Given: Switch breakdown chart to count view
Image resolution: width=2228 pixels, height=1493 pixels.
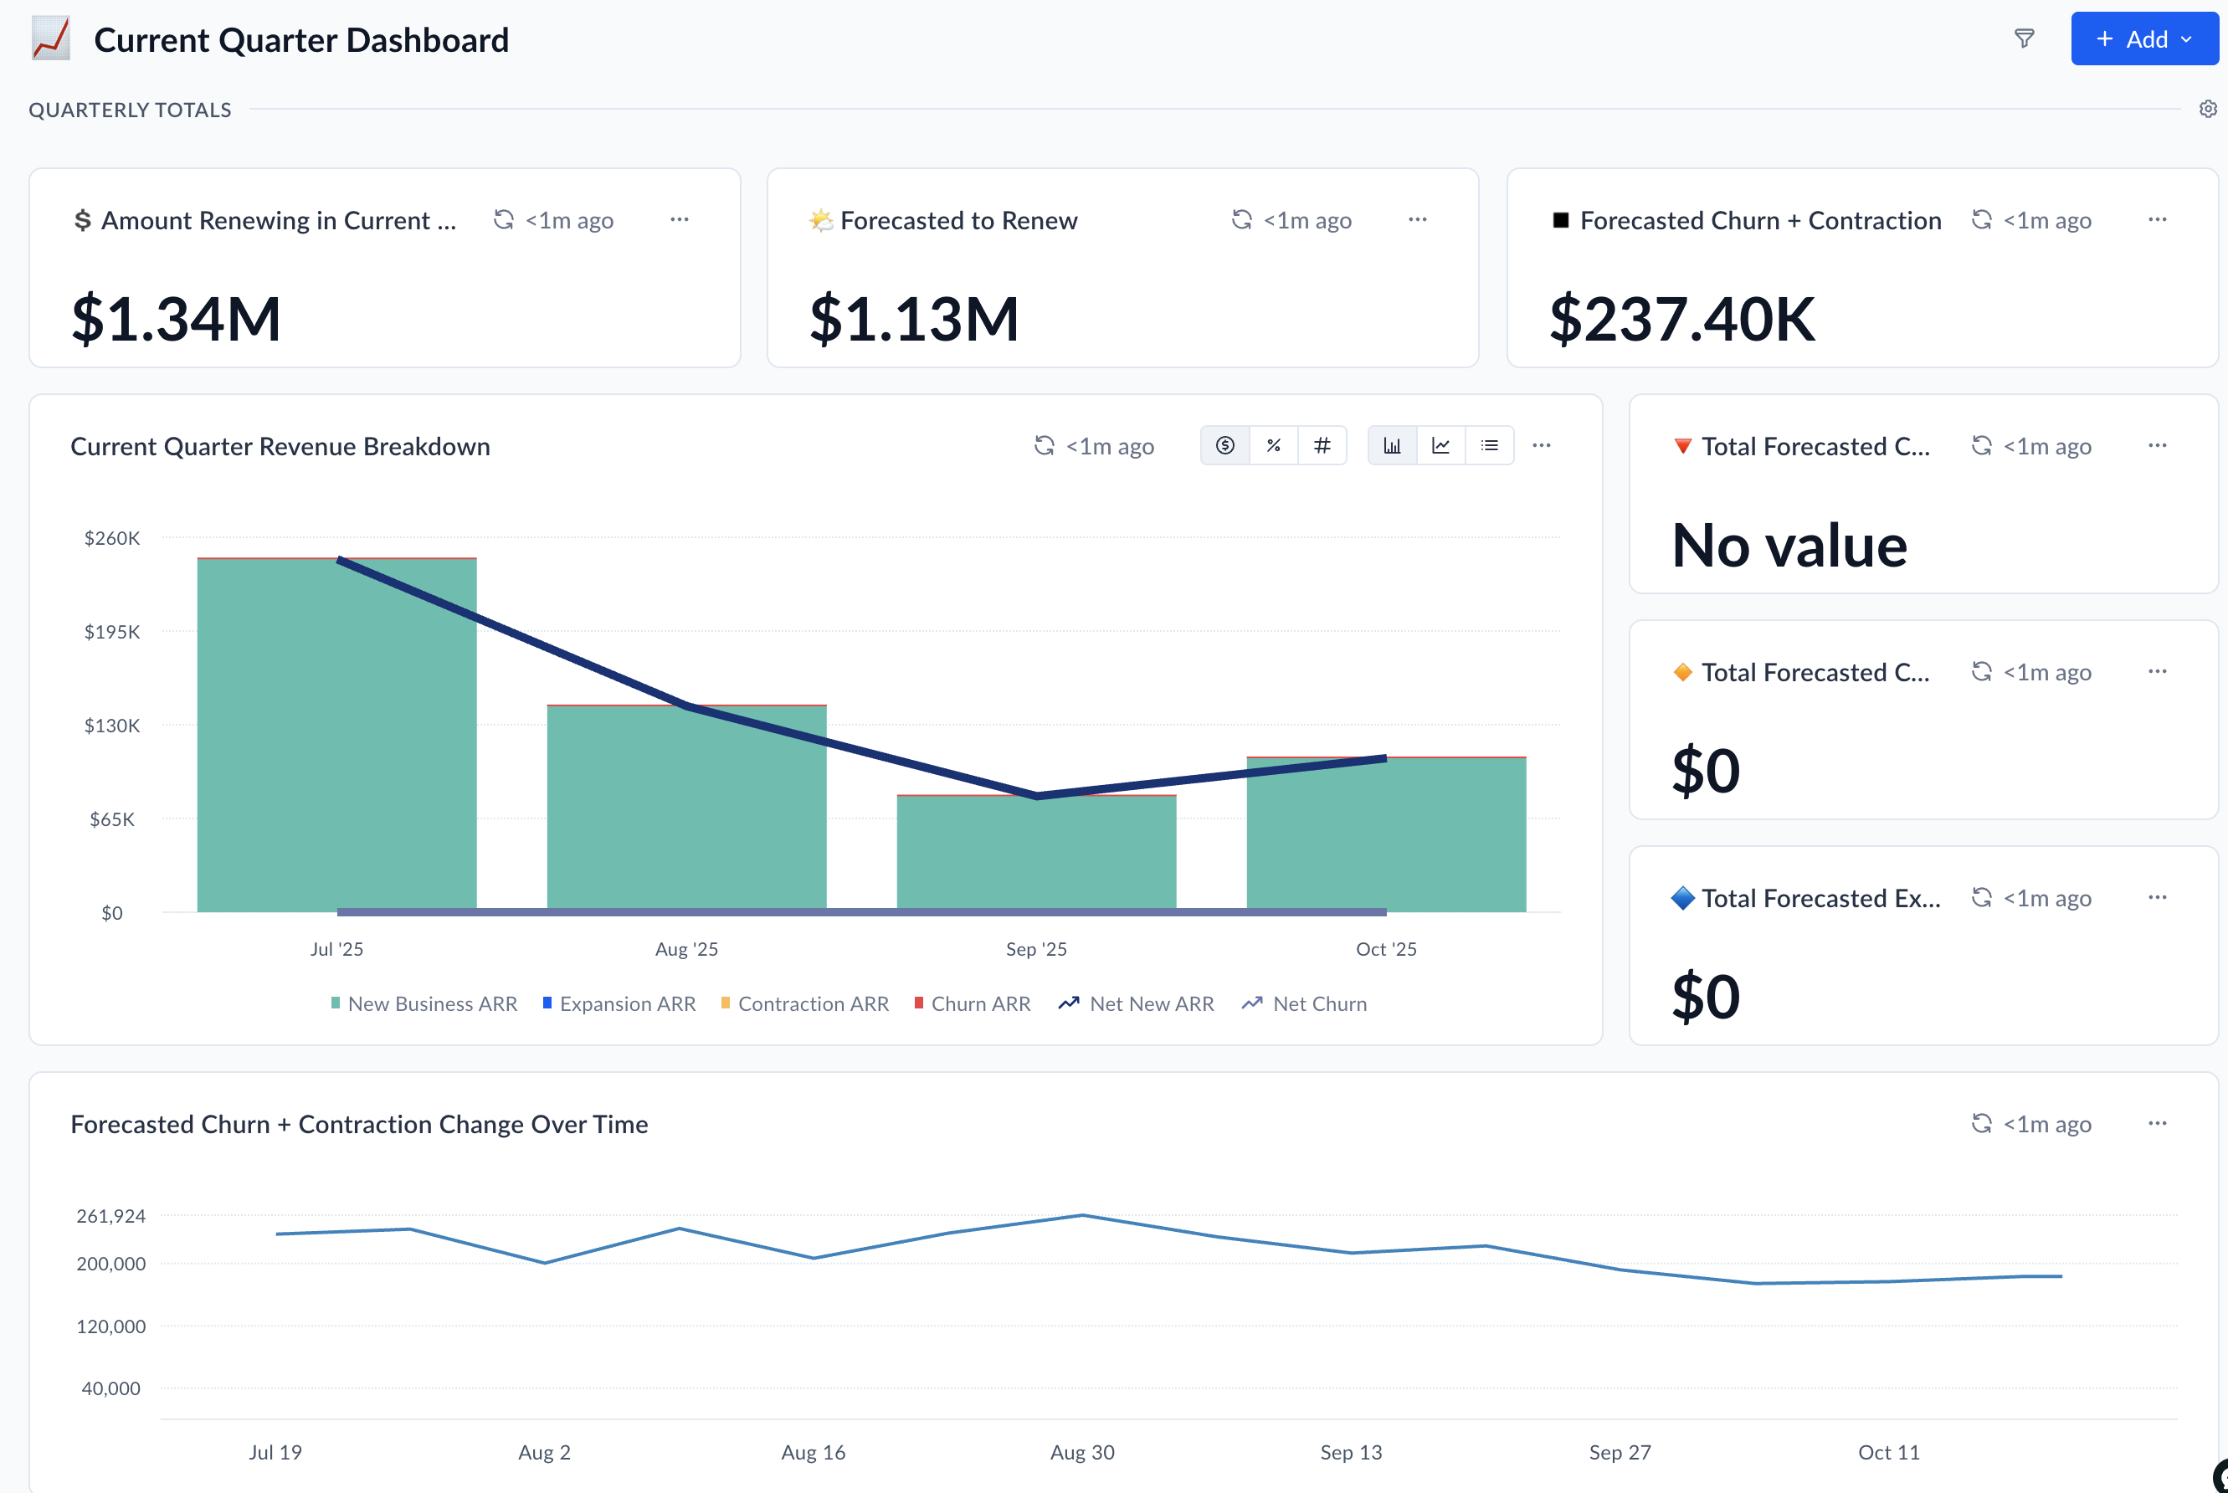Looking at the screenshot, I should click(x=1322, y=445).
